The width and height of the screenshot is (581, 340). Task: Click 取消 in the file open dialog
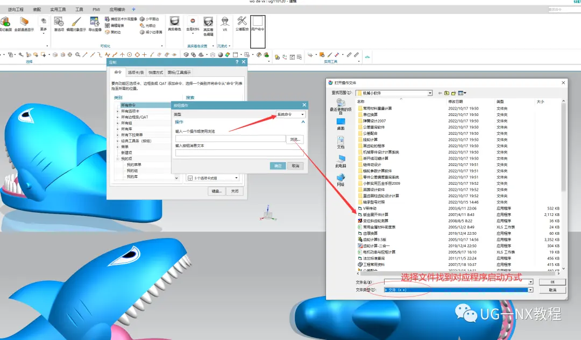click(552, 290)
